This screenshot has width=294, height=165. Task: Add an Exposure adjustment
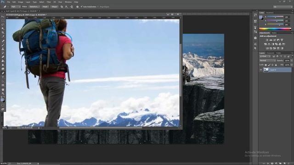tap(278, 40)
